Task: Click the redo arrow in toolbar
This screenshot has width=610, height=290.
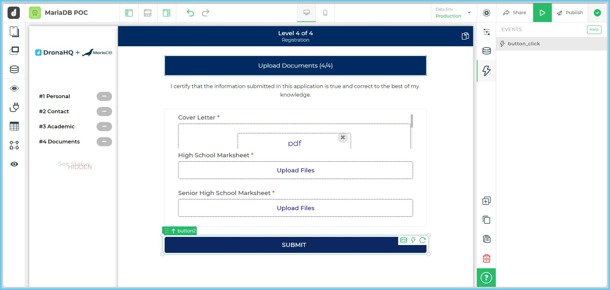Action: tap(206, 13)
